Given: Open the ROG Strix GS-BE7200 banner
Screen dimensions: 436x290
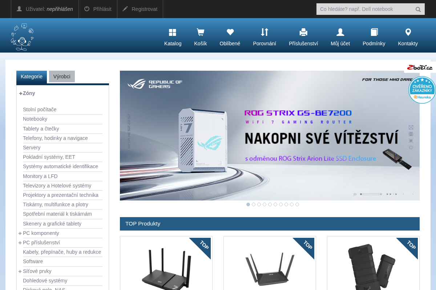Looking at the screenshot, I should click(x=270, y=136).
